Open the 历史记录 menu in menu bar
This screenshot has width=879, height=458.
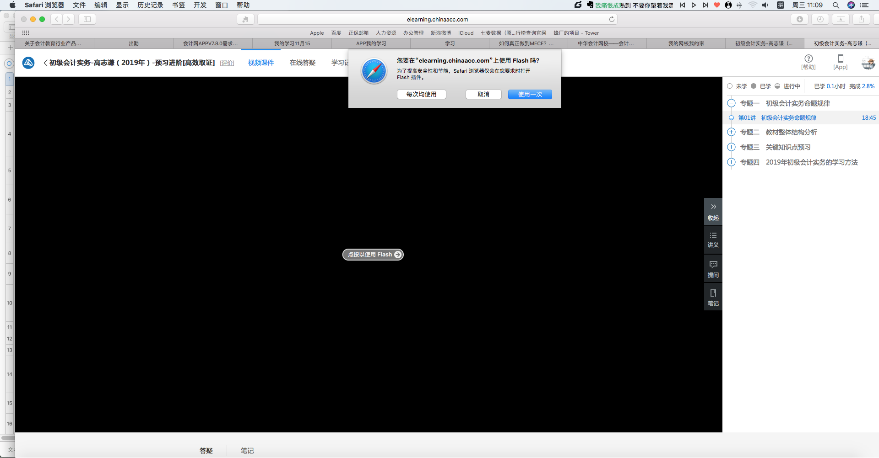tap(150, 5)
